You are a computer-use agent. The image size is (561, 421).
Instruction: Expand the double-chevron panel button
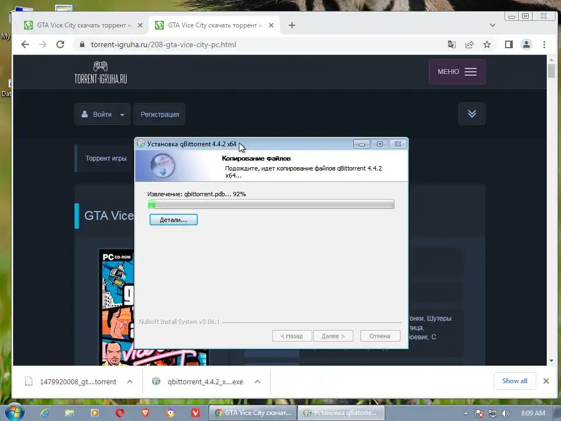click(472, 113)
